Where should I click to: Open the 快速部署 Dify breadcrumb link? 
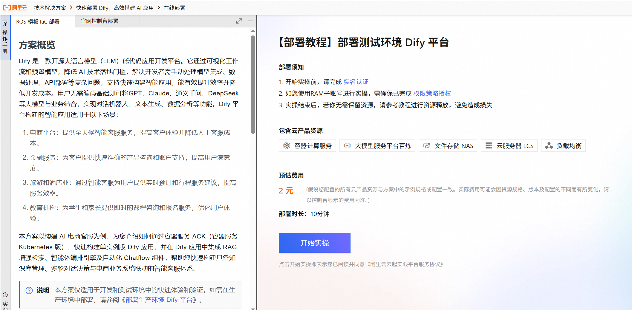coord(115,8)
